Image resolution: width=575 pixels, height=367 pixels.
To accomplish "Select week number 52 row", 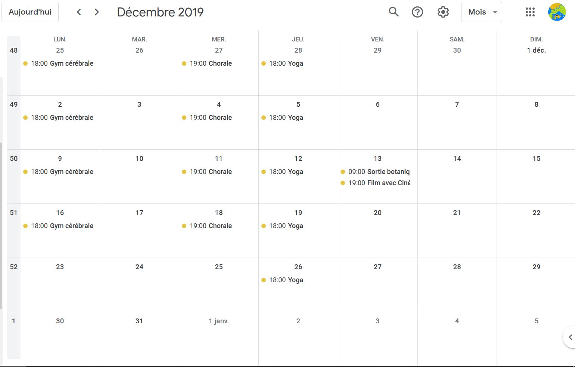I will [14, 267].
